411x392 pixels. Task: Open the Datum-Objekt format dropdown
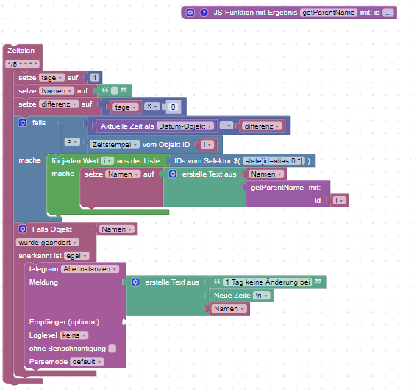click(185, 126)
